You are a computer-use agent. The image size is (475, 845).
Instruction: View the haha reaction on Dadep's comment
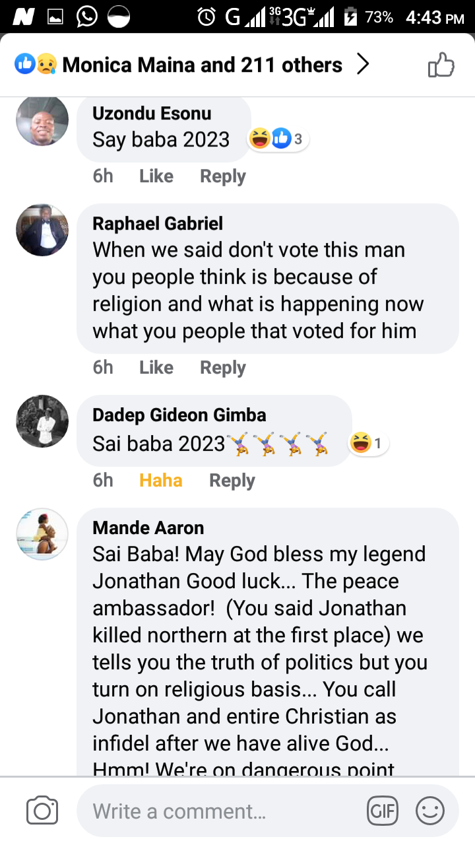click(367, 444)
